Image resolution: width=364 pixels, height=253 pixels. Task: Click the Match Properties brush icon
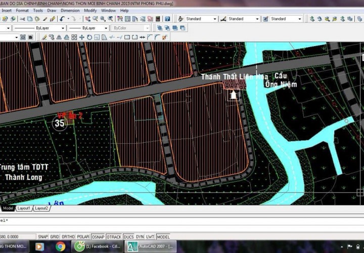pos(44,19)
